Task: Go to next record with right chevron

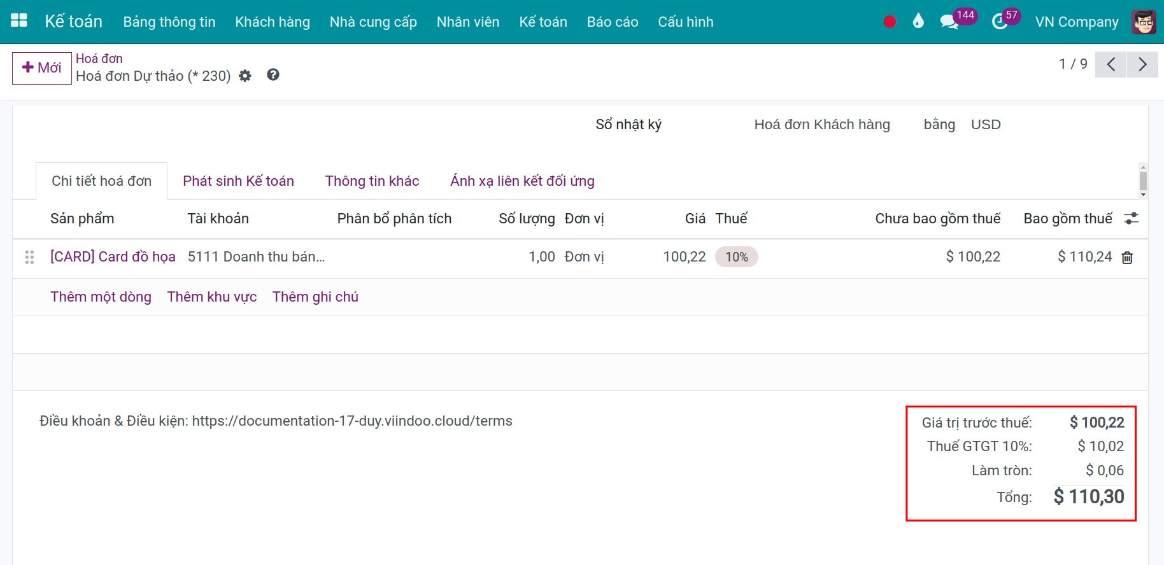Action: coord(1142,64)
